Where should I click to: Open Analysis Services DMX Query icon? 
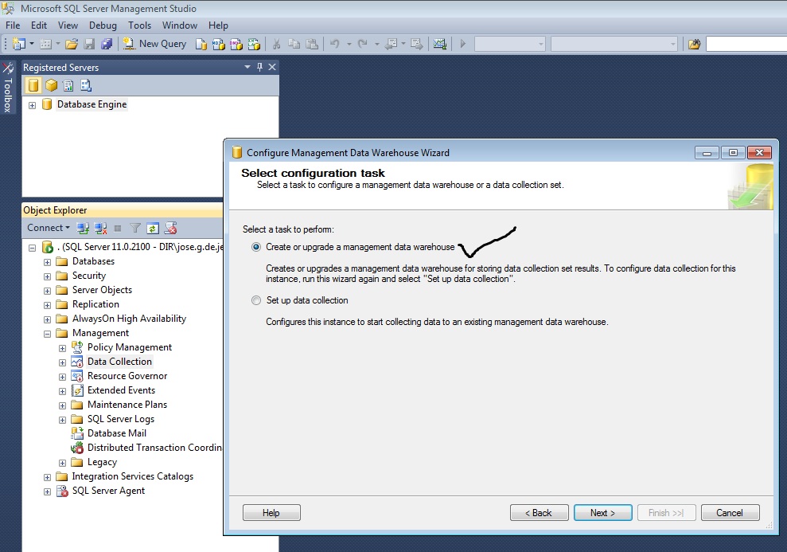(x=236, y=44)
